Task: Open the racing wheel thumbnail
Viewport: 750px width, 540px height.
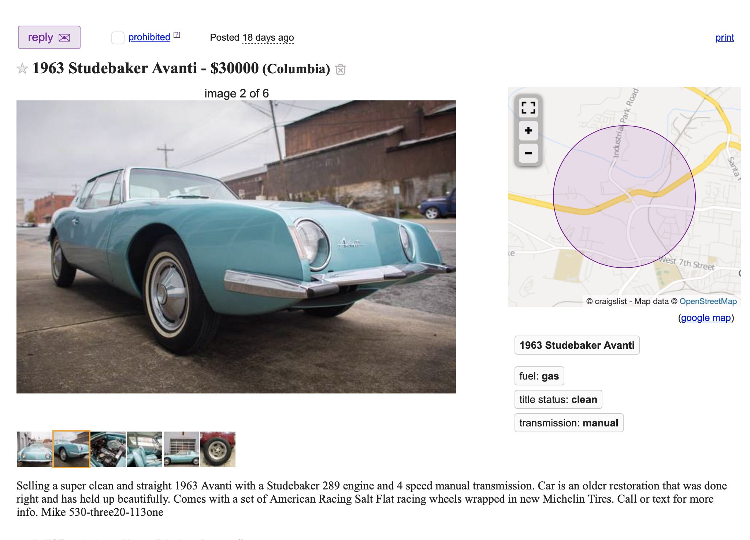Action: coord(218,449)
